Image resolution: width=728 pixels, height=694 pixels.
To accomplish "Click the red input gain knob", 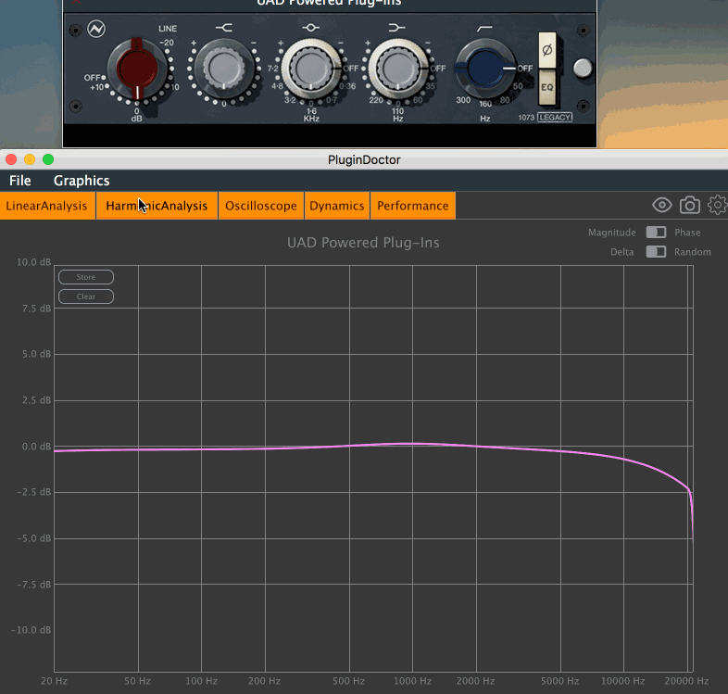I will [137, 69].
